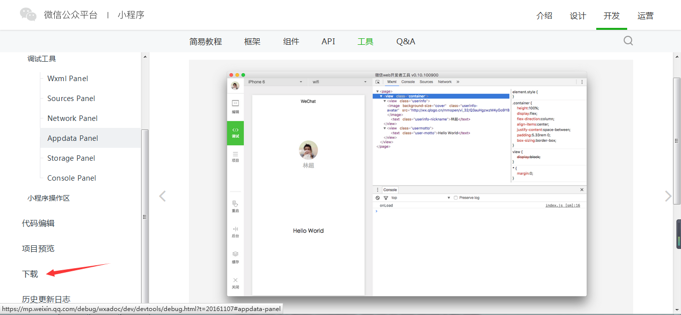Click the sidebar scrollbar up arrow
Image resolution: width=681 pixels, height=315 pixels.
(145, 56)
